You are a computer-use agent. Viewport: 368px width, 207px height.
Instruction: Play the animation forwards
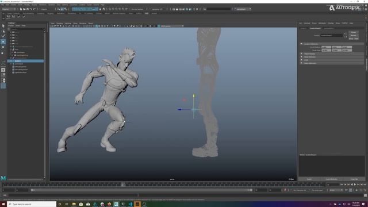click(x=355, y=185)
